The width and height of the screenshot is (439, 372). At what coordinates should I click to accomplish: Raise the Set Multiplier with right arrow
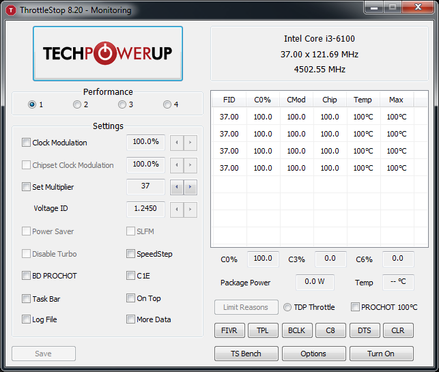190,187
